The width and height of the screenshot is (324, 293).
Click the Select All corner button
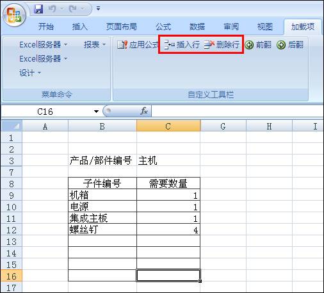pyautogui.click(x=12, y=126)
